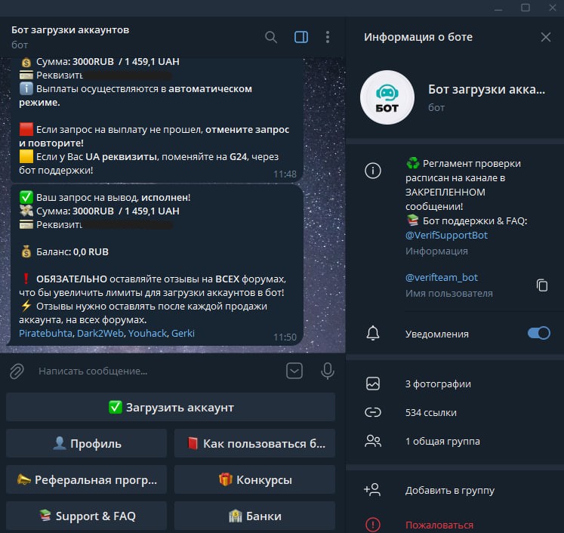Screen dimensions: 564x533
Task: Open the Профиль bot button
Action: coord(87,443)
